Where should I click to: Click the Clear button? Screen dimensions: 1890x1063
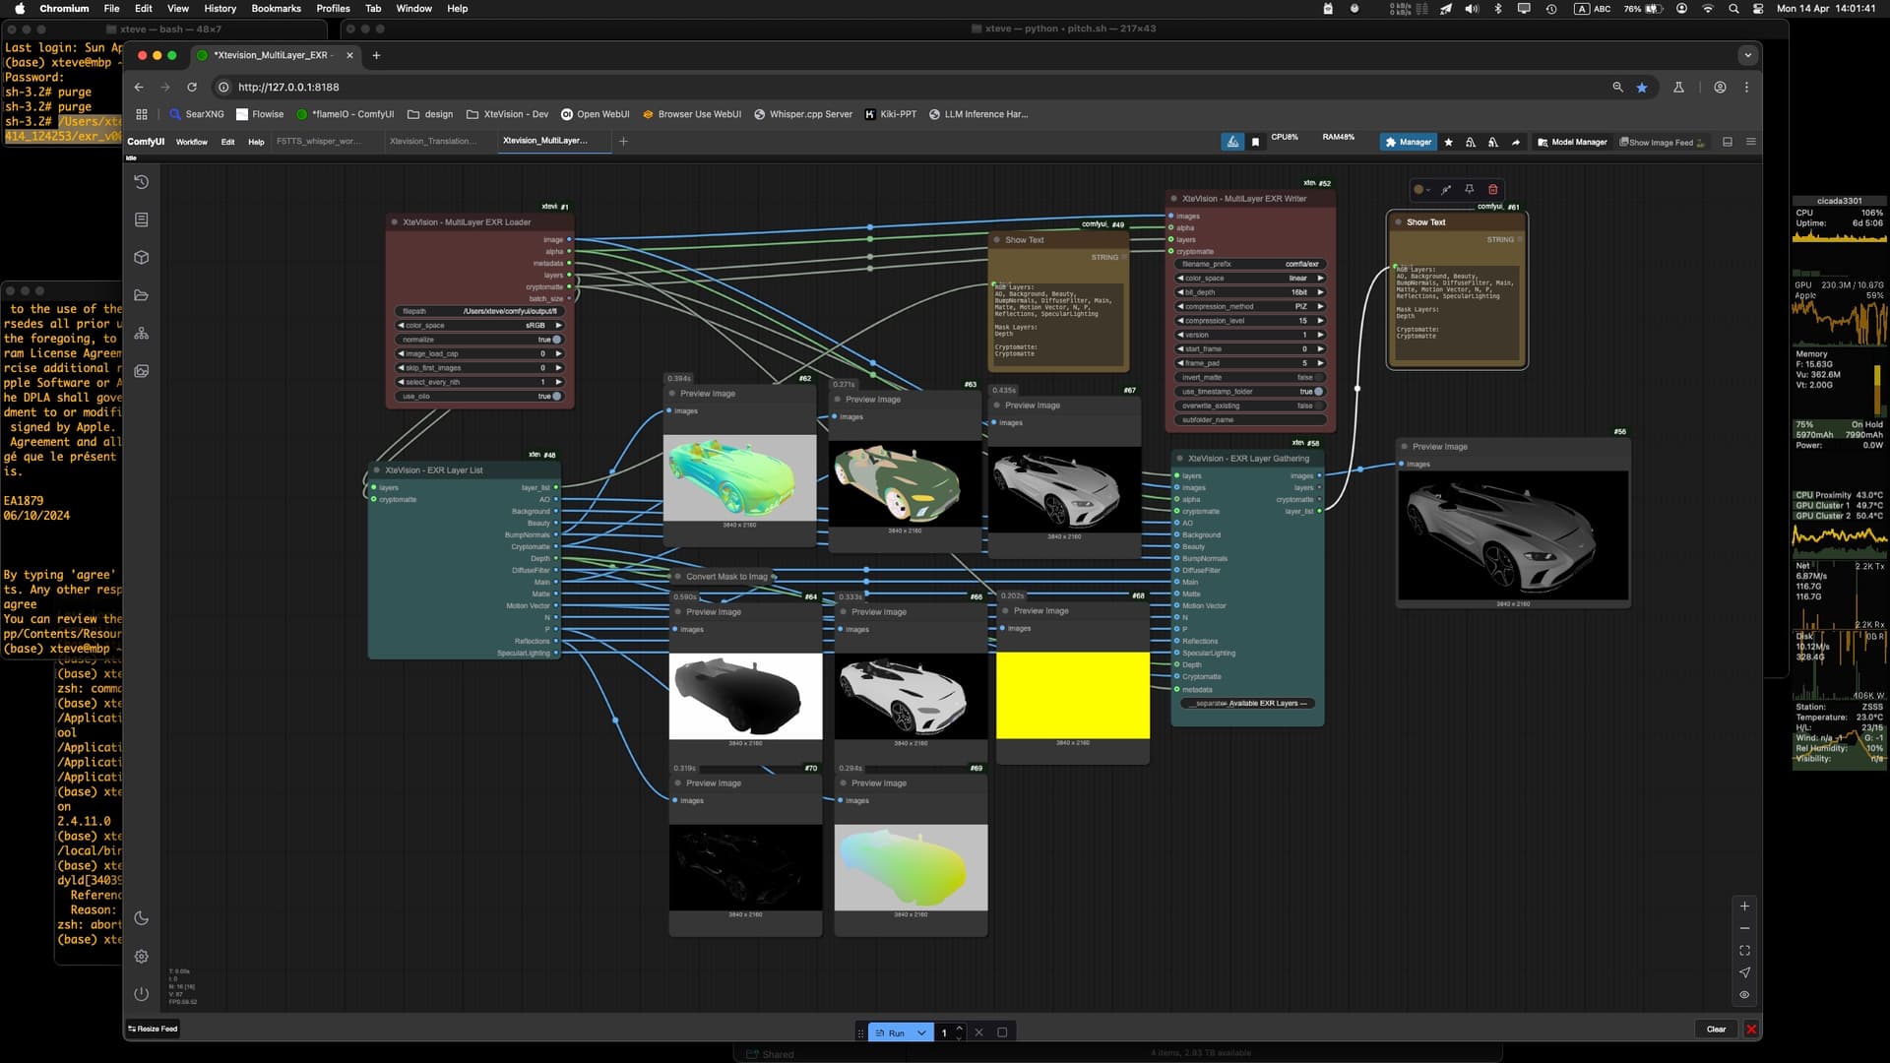pos(1716,1030)
